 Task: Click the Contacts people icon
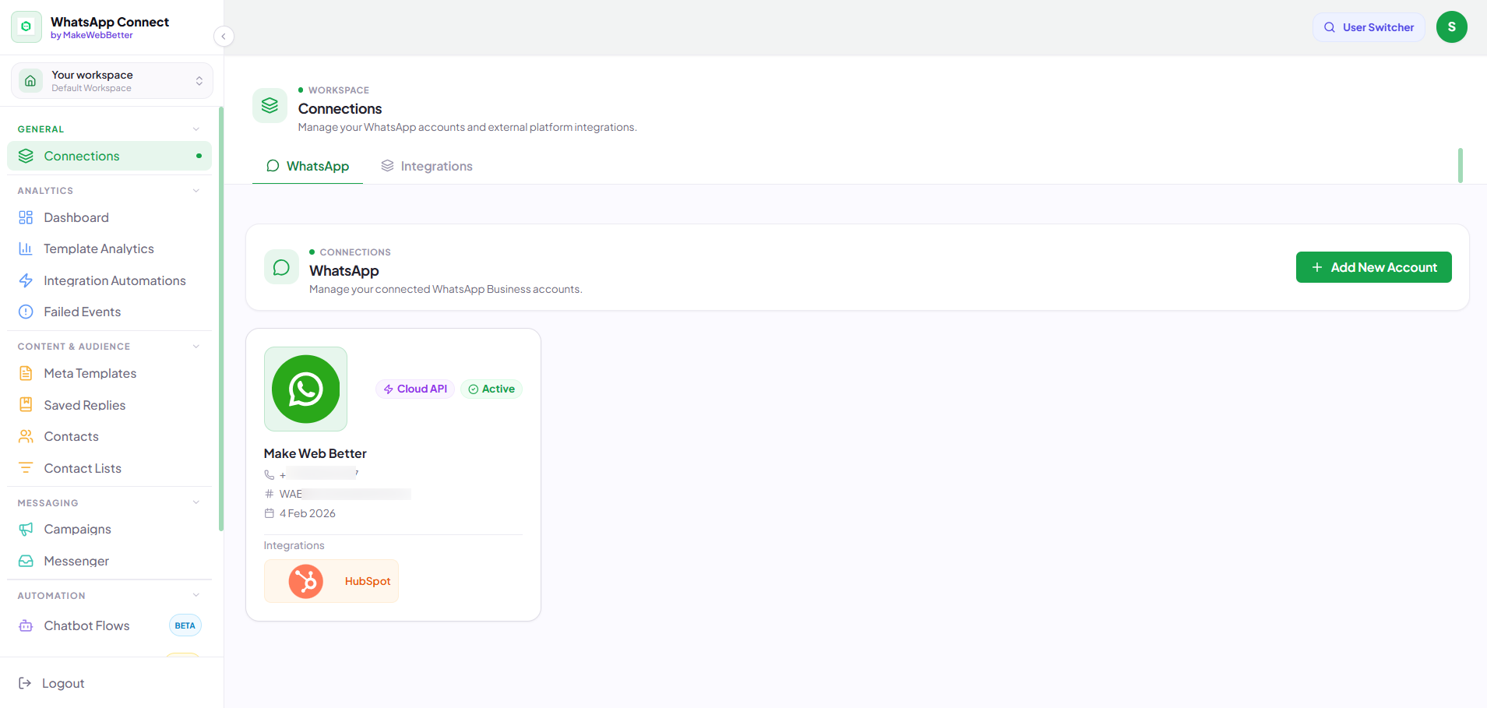[x=26, y=436]
